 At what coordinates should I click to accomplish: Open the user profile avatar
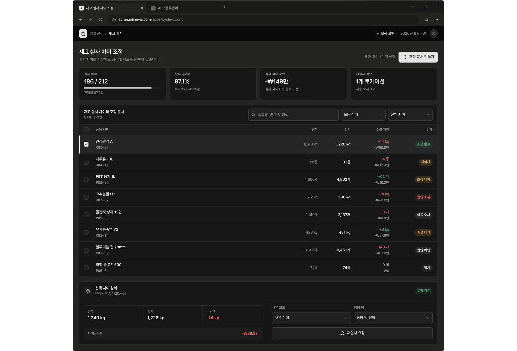[433, 33]
